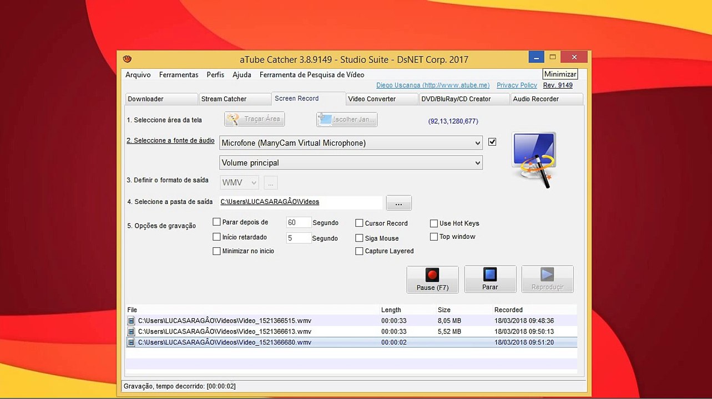
Task: Open the DVD/BluRay/CD Creator tab
Action: [464, 99]
